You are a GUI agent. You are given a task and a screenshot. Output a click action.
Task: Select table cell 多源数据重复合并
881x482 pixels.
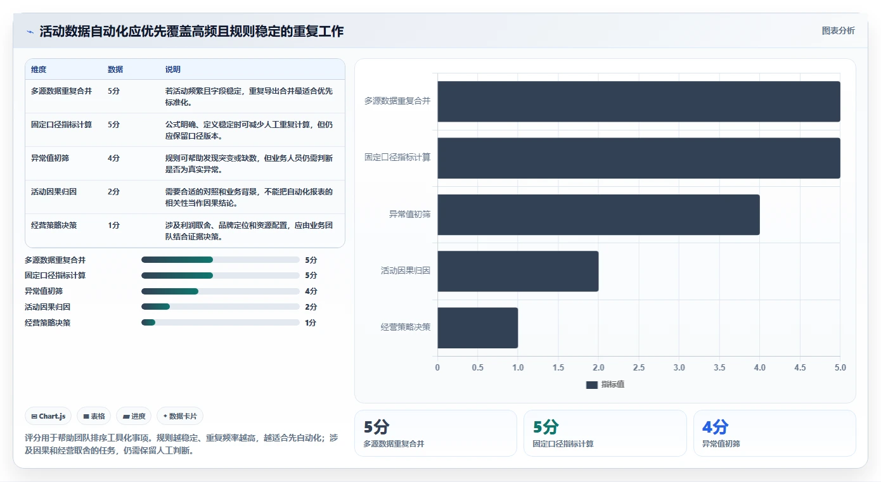tap(61, 91)
